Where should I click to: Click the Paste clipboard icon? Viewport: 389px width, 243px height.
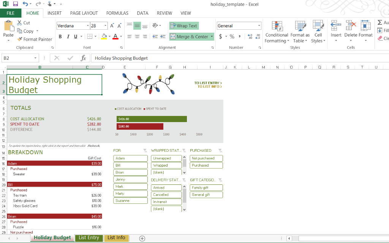(8, 26)
